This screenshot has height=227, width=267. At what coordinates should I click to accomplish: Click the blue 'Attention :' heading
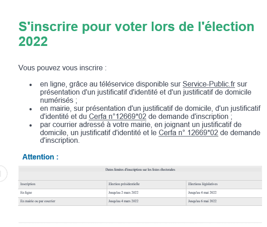point(41,157)
